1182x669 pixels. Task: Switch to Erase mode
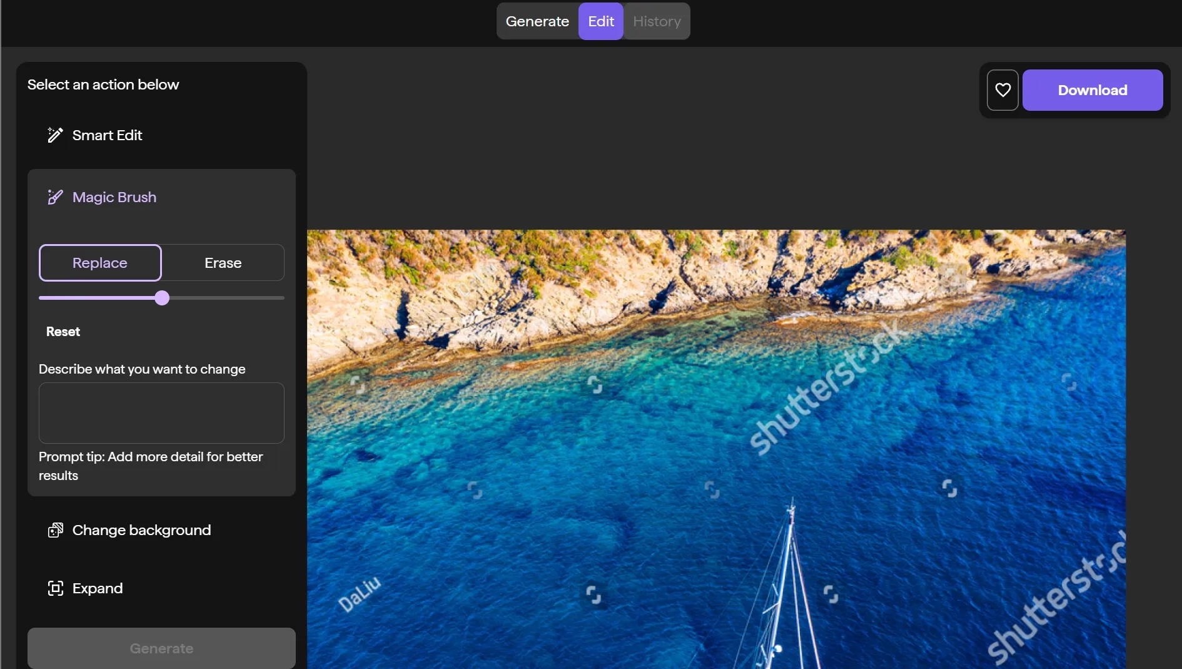(x=223, y=263)
